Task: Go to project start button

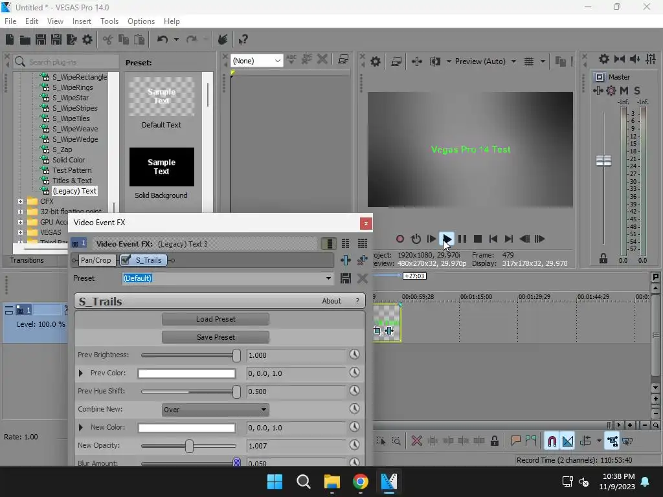Action: 493,239
